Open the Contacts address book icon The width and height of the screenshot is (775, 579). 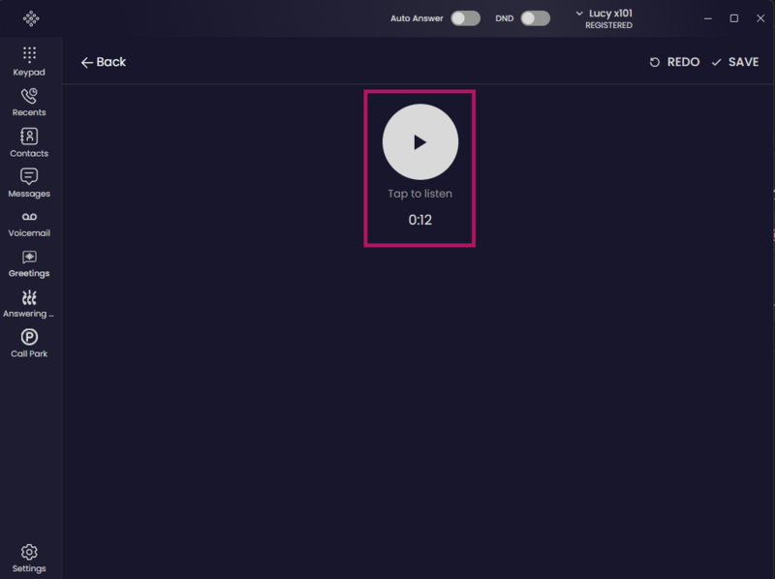pos(29,136)
